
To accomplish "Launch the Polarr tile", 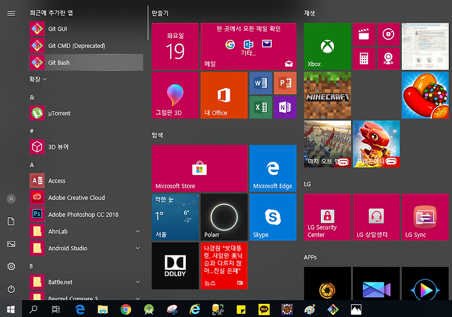I will point(224,217).
